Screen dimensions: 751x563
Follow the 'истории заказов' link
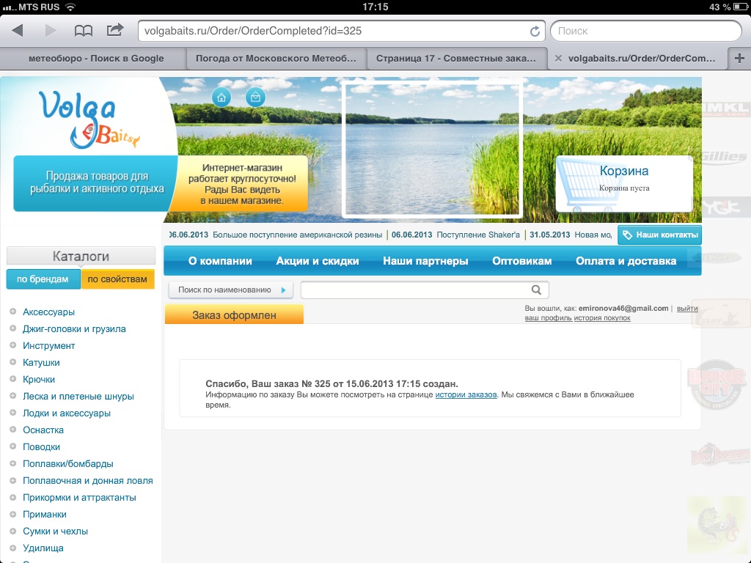click(x=466, y=395)
